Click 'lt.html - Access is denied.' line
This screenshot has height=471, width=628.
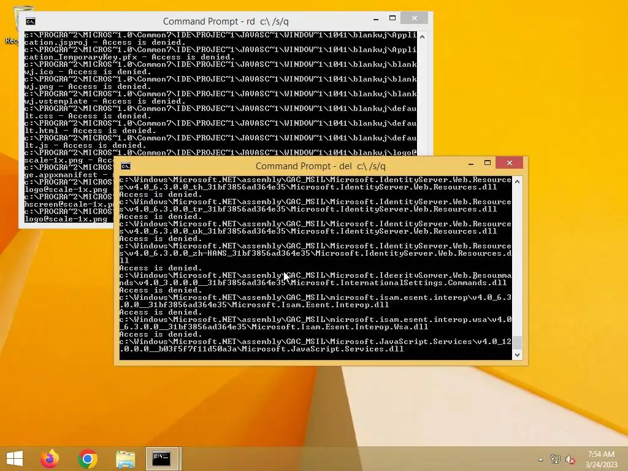90,131
